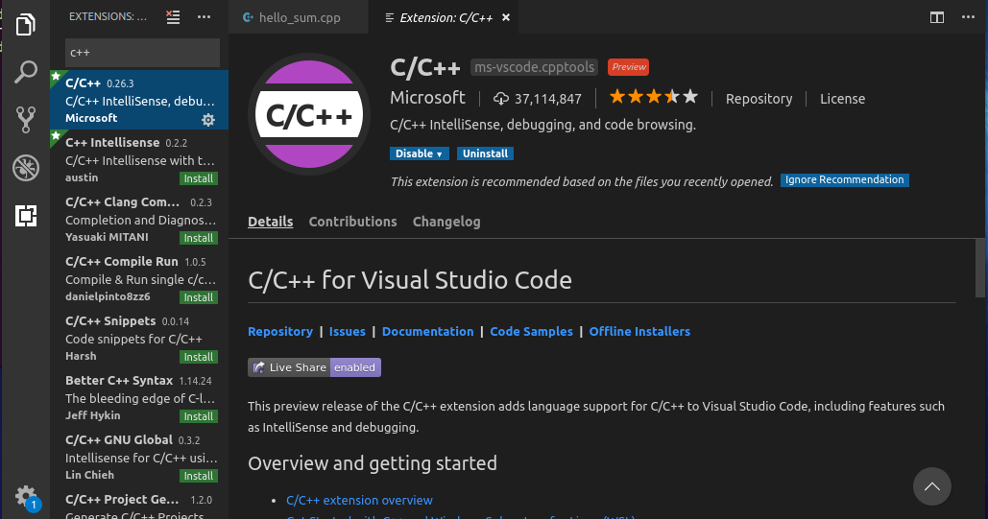Install C/C++ GNU Global extension

pyautogui.click(x=199, y=476)
